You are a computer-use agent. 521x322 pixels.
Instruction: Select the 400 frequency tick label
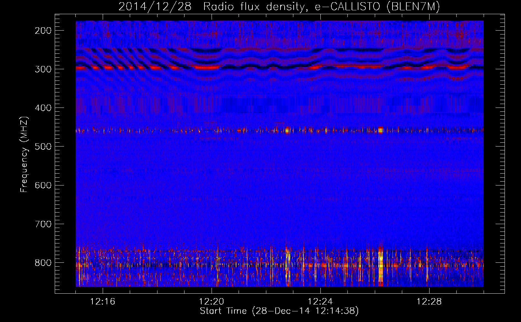tap(43, 108)
